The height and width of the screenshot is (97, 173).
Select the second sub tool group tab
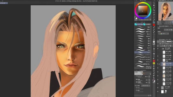[147, 24]
